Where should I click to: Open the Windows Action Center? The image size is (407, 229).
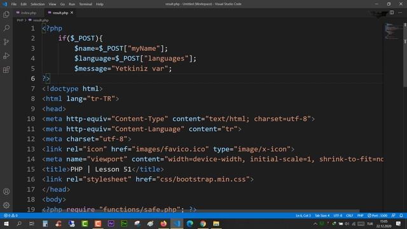click(399, 223)
